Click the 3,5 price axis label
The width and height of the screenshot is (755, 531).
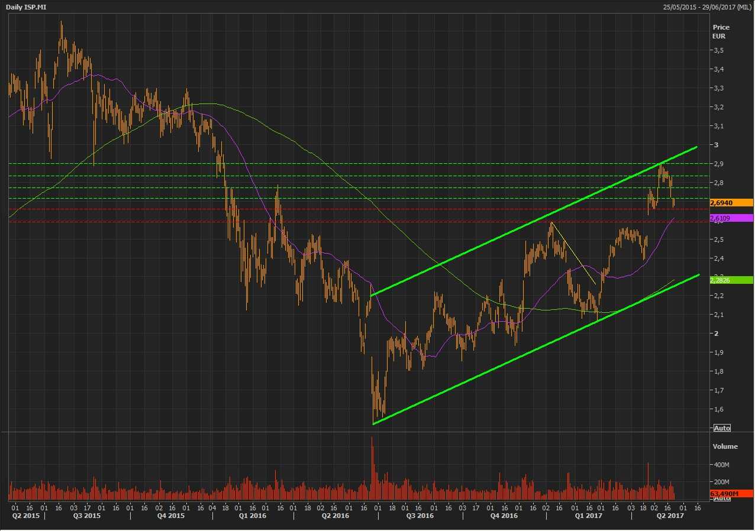coord(718,50)
